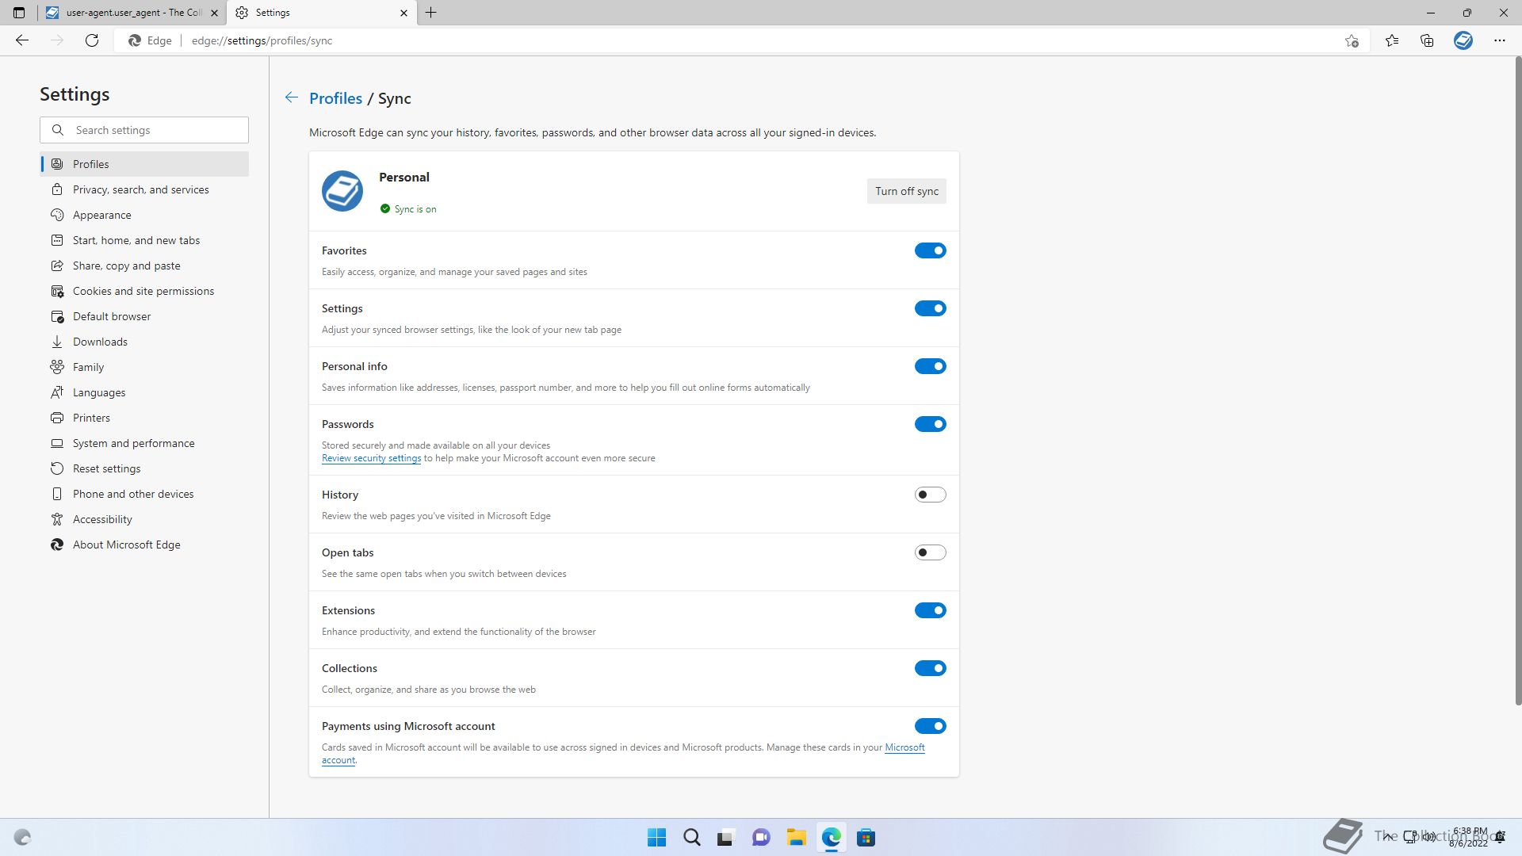The image size is (1522, 856).
Task: Open Profiles settings section
Action: (144, 164)
